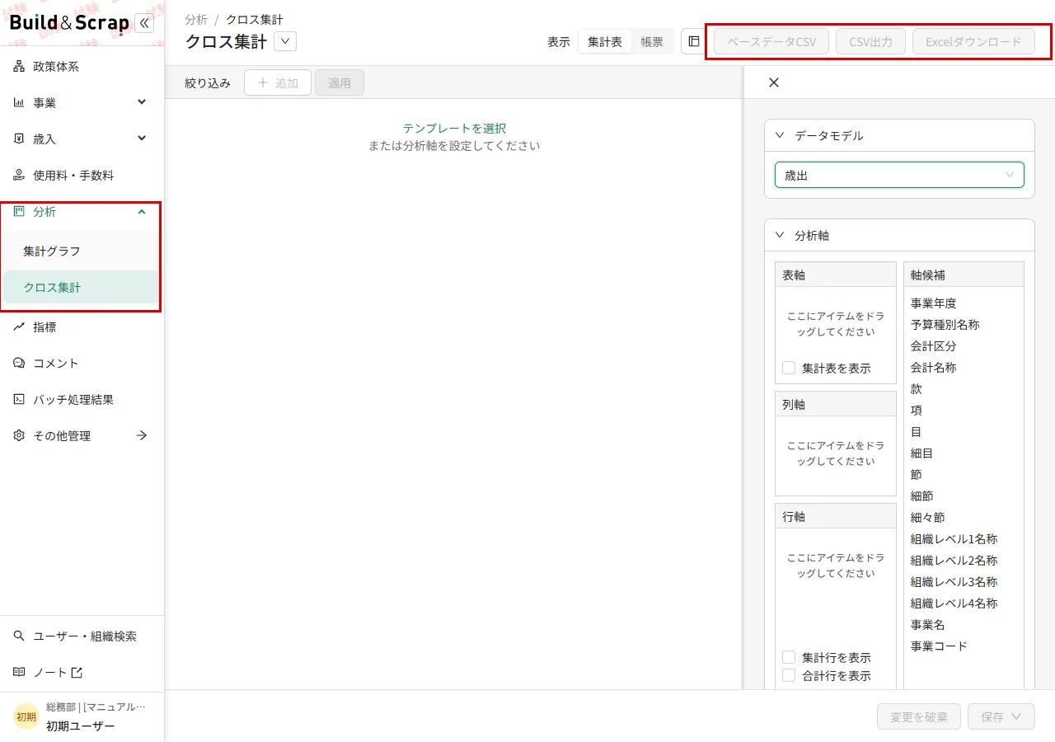Select 組織レベル3名称 axis candidate

click(x=954, y=582)
